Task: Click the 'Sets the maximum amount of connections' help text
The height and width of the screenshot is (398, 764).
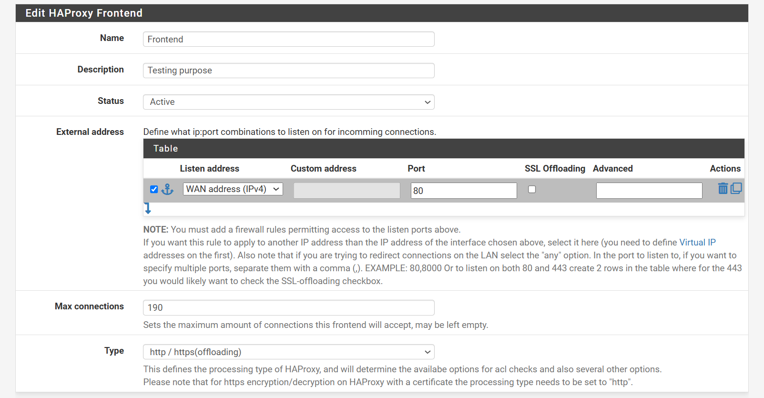Action: [x=316, y=325]
